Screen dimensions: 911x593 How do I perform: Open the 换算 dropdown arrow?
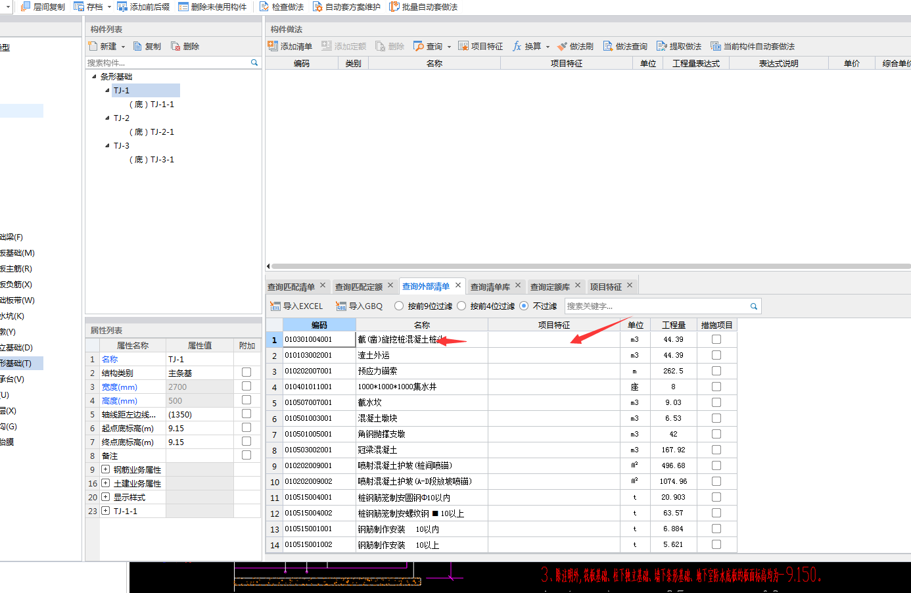(548, 47)
